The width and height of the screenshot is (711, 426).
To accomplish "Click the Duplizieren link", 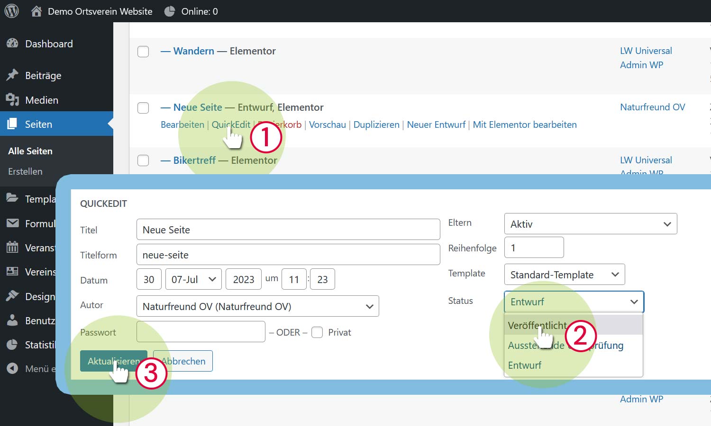I will 376,124.
